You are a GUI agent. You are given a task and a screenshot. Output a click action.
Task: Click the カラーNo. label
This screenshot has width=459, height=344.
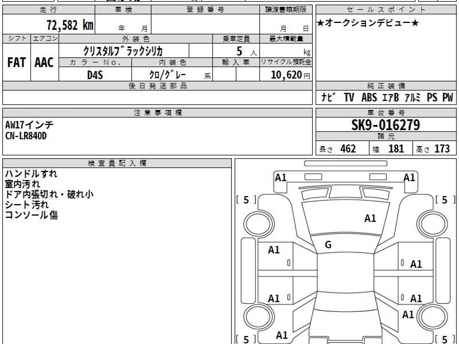pos(95,62)
